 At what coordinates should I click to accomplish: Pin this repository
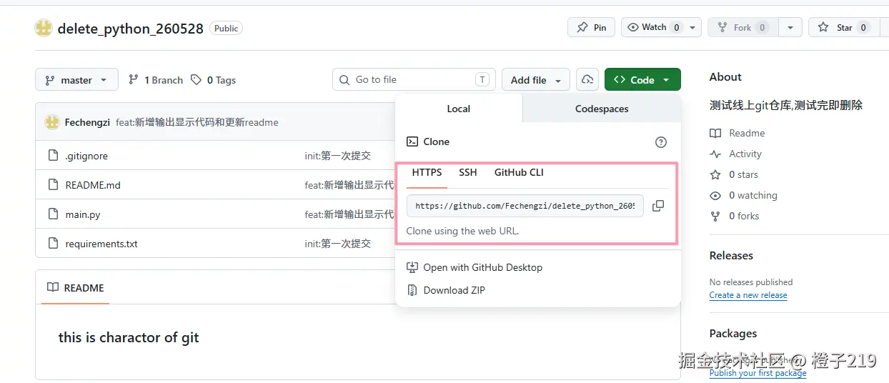(592, 28)
